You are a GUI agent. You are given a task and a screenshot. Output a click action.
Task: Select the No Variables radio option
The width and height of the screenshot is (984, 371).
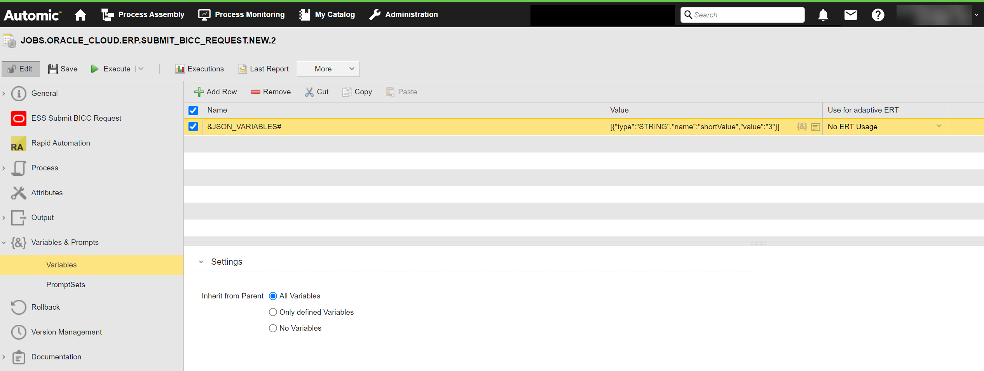pos(273,328)
